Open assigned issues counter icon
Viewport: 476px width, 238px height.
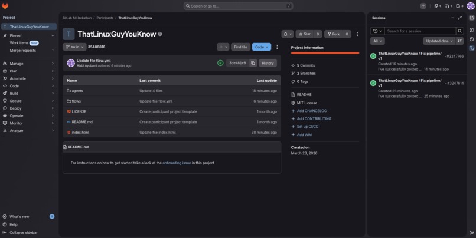pos(438,6)
